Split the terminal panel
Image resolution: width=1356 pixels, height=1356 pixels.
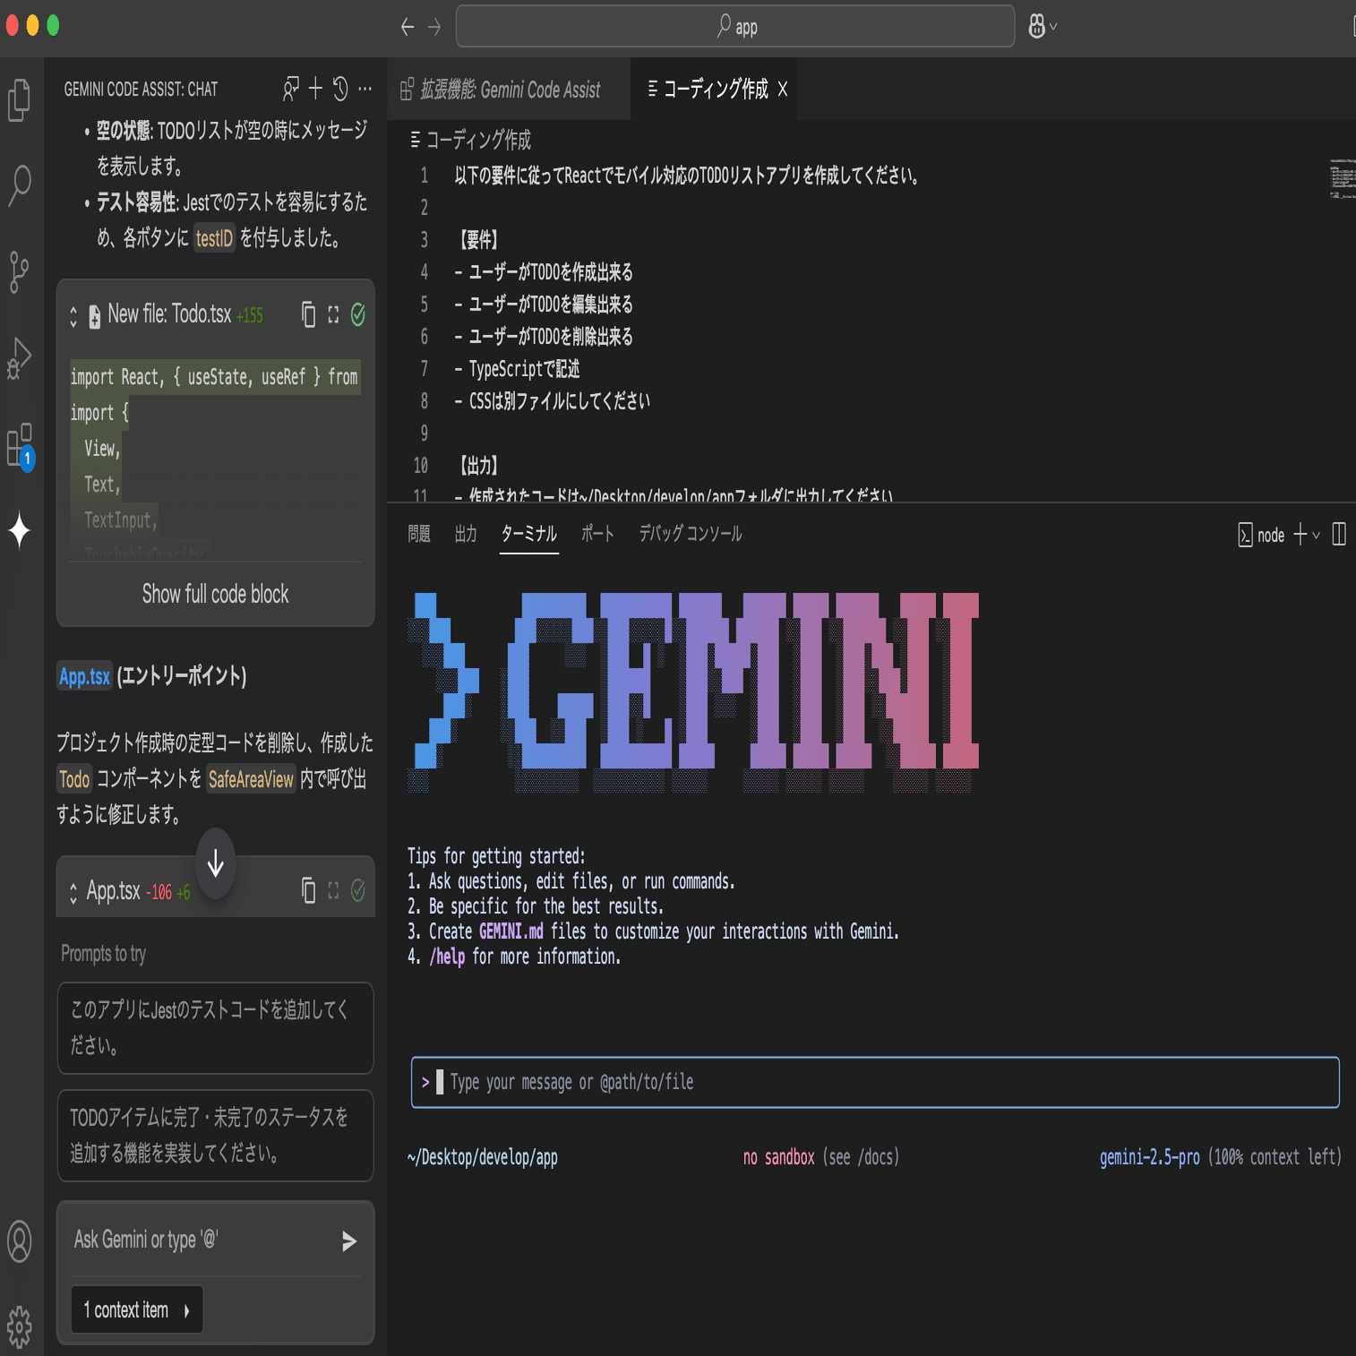click(x=1338, y=534)
